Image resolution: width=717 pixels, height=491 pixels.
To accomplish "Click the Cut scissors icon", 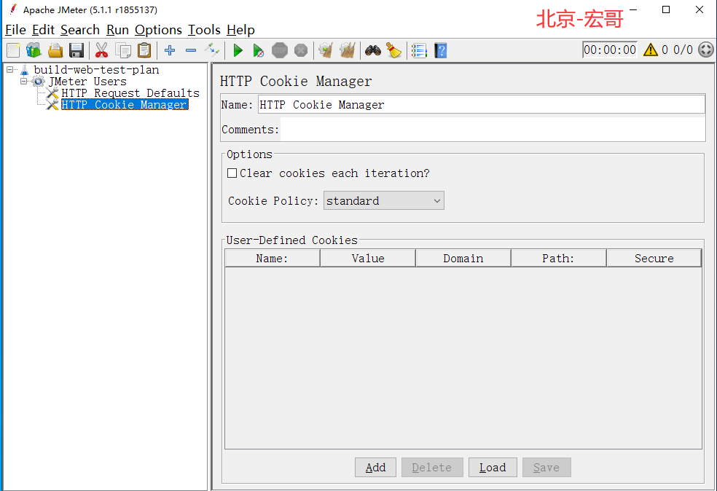I will coord(101,50).
